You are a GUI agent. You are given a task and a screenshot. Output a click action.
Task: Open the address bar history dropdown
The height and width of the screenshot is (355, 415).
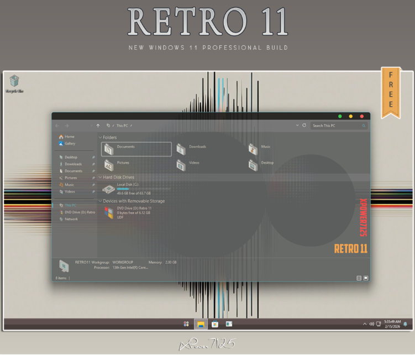click(297, 126)
